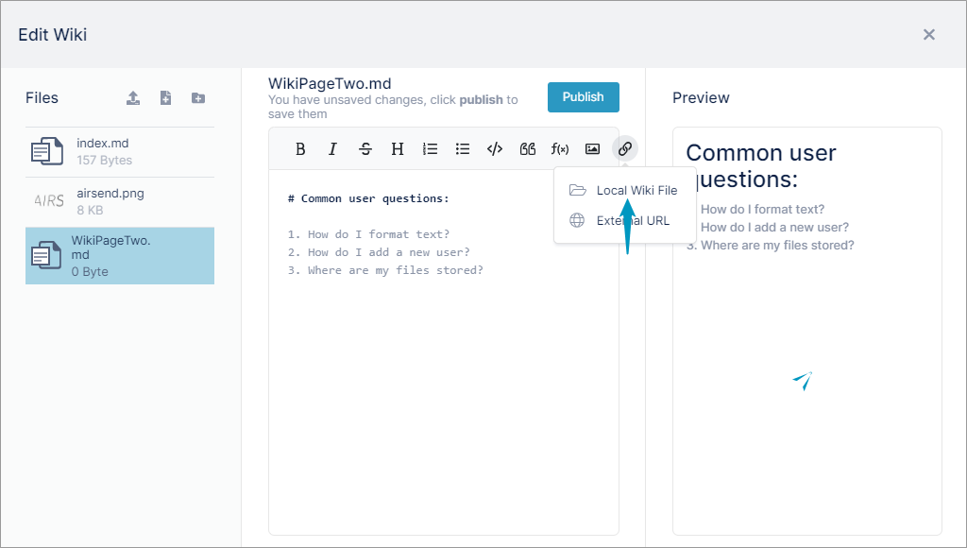Screen dimensions: 967x548
Task: Click the Edit Wiki dialog title
Action: coord(53,35)
